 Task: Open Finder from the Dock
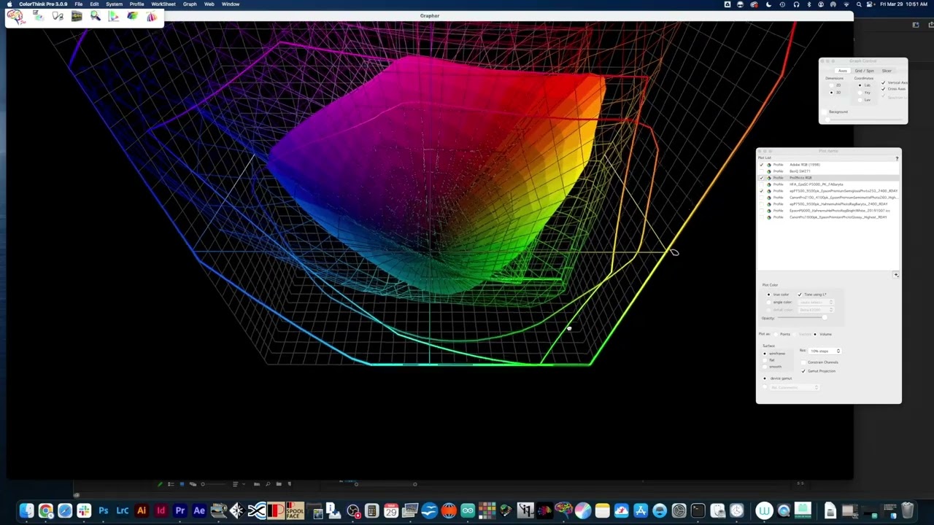click(x=26, y=510)
